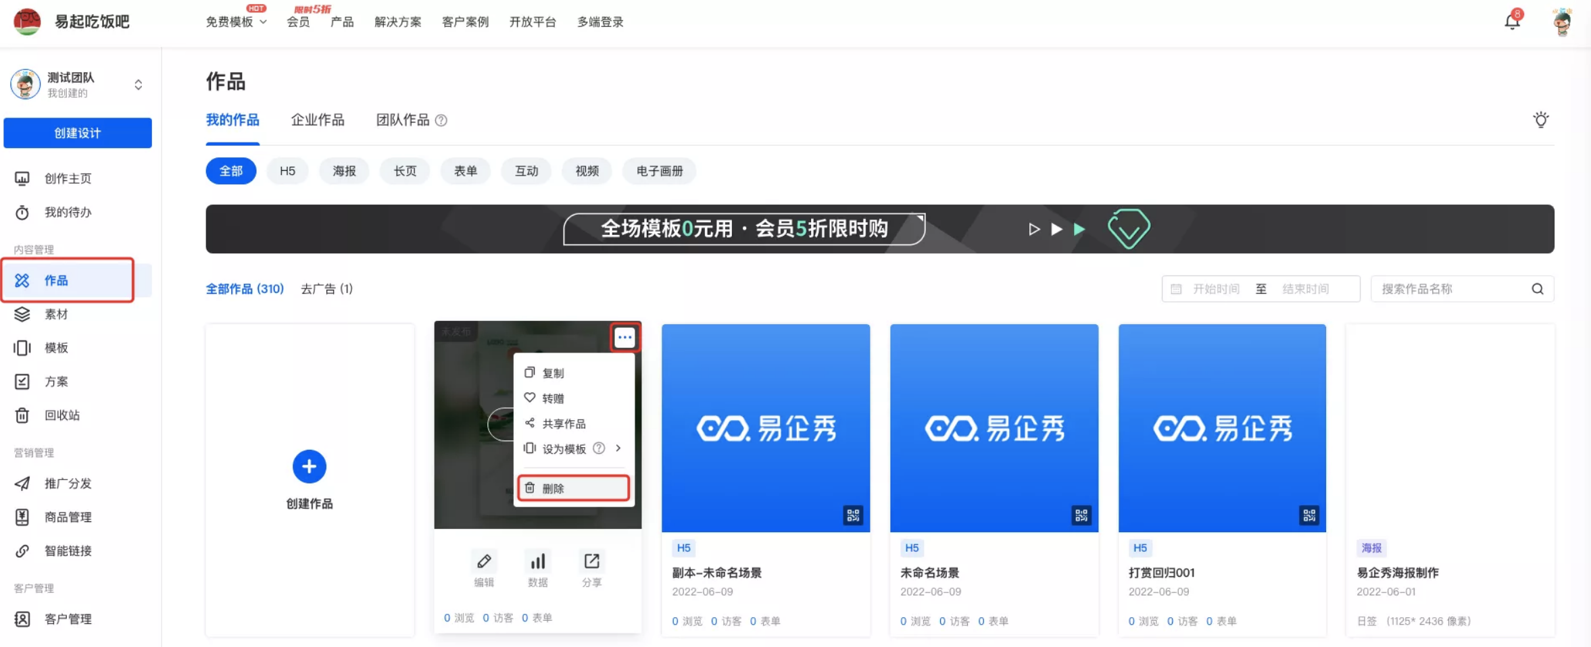
Task: Open 客户案例 in the top navigation
Action: click(x=465, y=22)
